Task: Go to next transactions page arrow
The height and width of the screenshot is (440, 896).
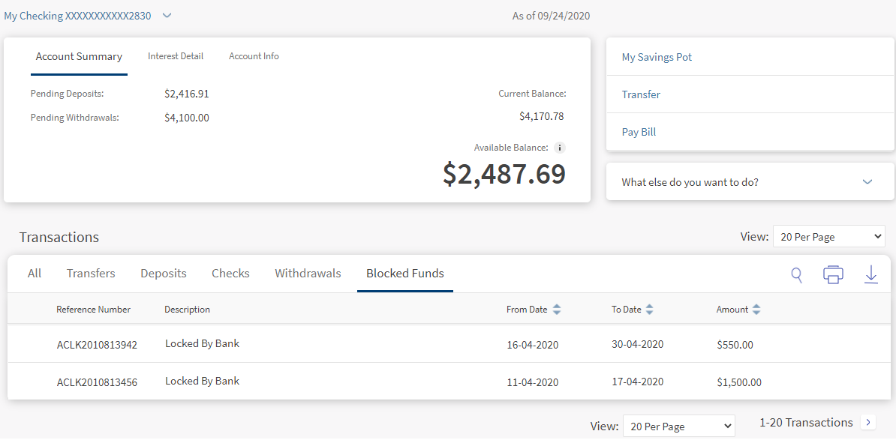Action: (868, 423)
